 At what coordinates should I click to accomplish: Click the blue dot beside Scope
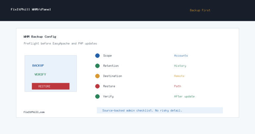pos(97,56)
